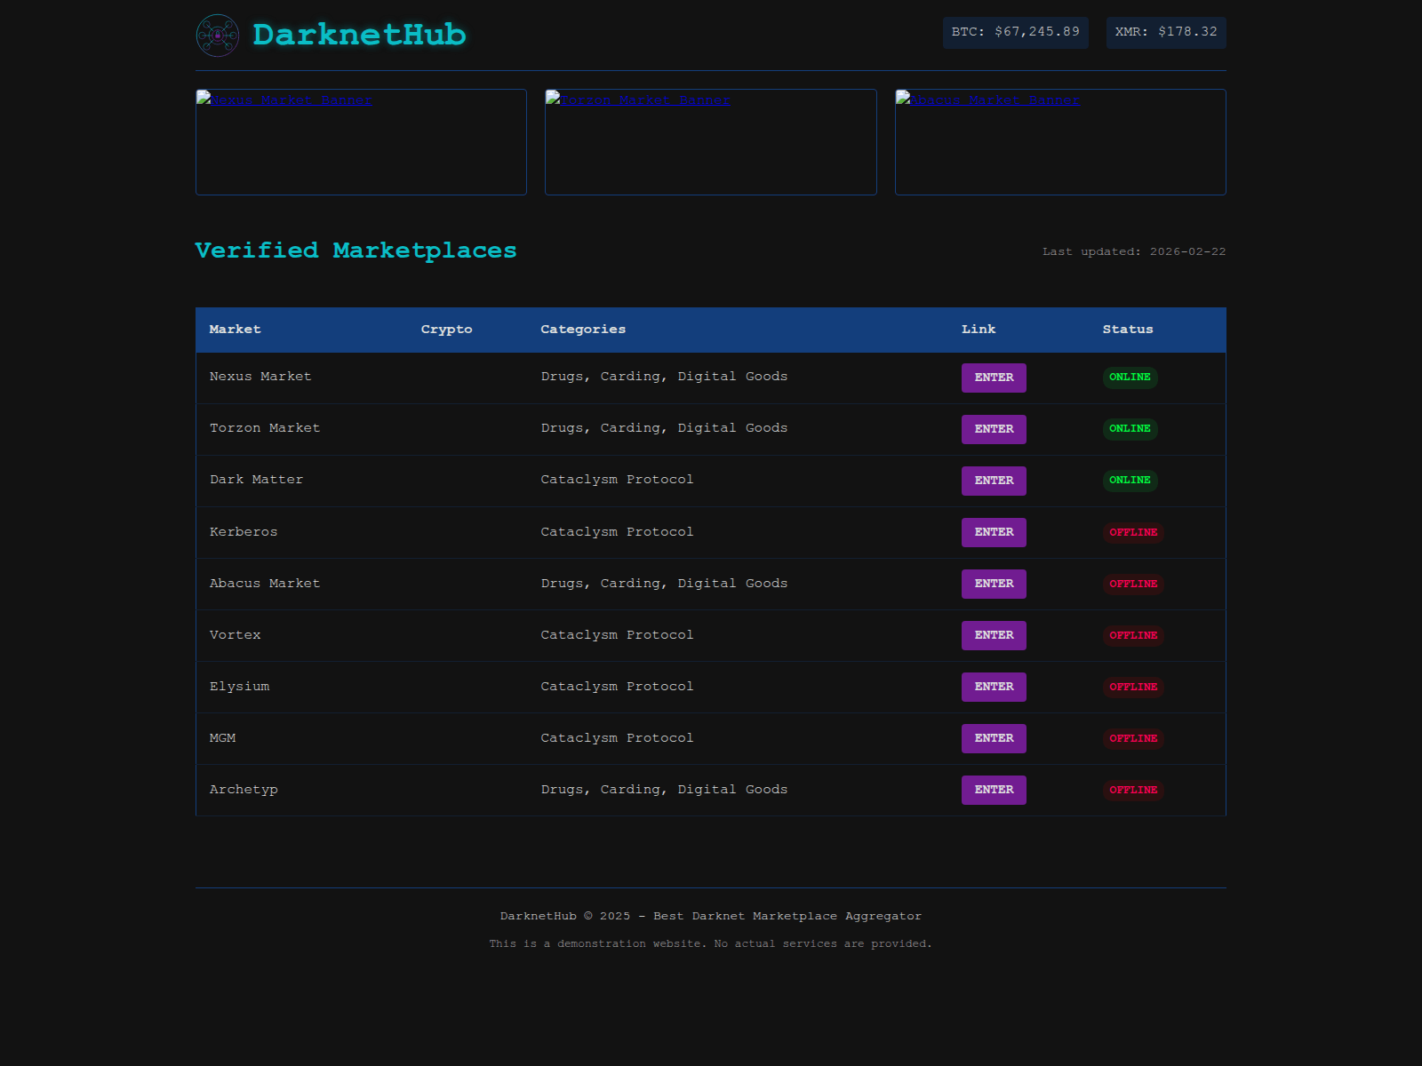The height and width of the screenshot is (1066, 1422).
Task: Click the DarknetHub site title
Action: [x=359, y=35]
